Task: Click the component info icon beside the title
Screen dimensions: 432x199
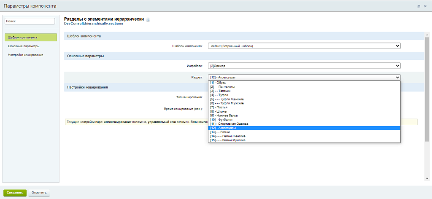Action: [x=148, y=20]
